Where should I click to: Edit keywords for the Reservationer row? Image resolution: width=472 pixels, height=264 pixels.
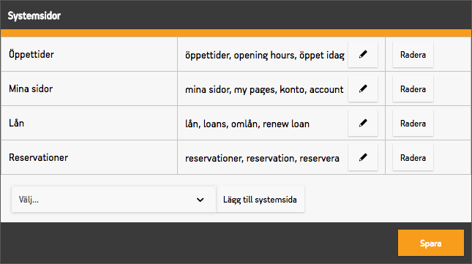click(363, 157)
